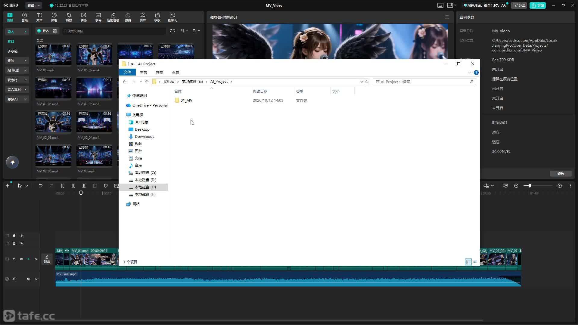
Task: Open the 贴纸 stickers panel
Action: coord(54,17)
